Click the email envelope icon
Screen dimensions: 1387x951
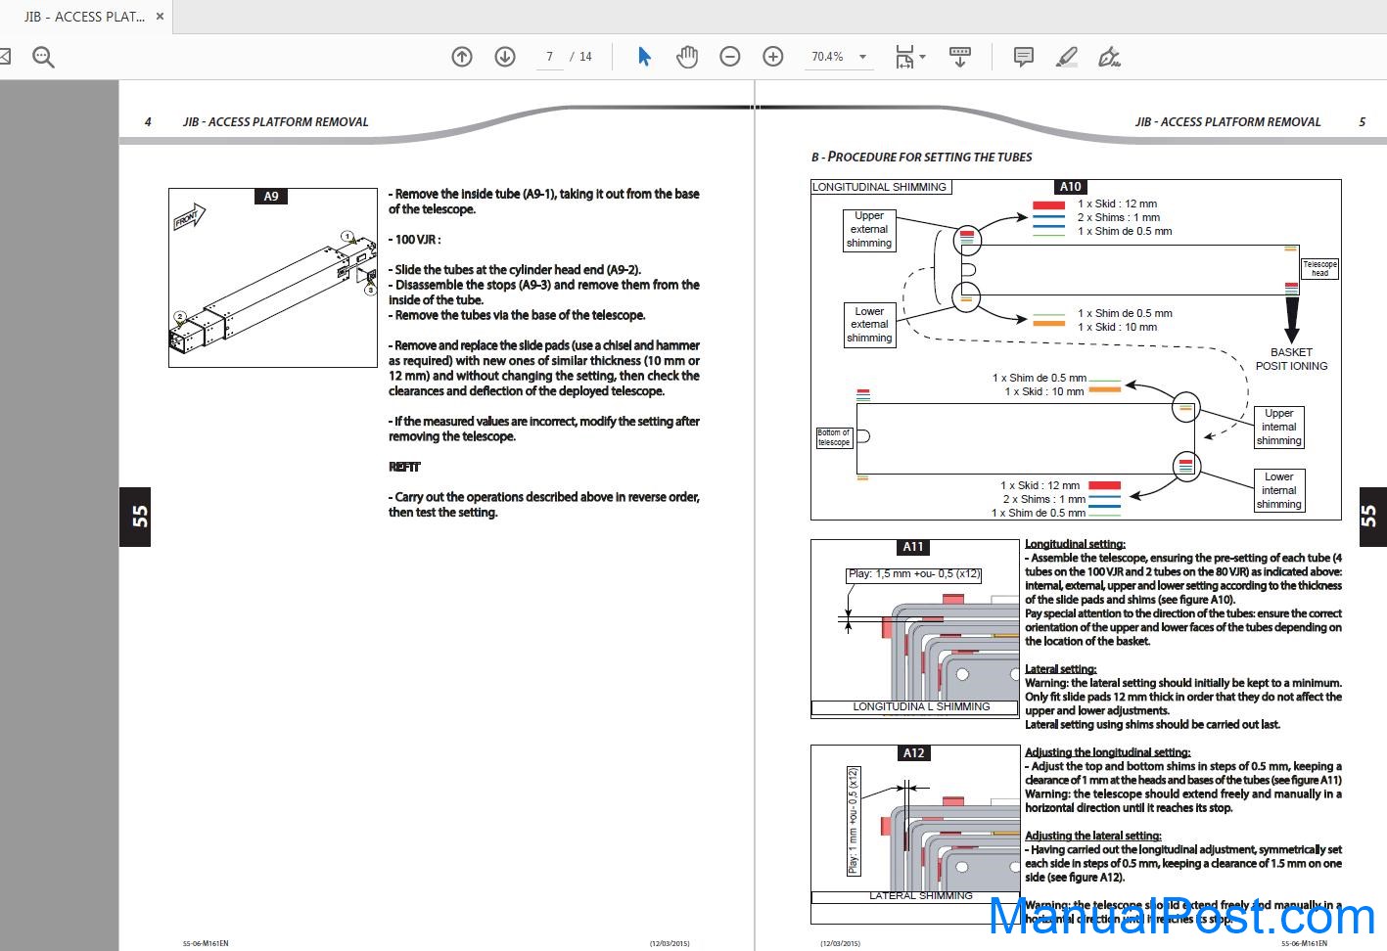[x=4, y=57]
